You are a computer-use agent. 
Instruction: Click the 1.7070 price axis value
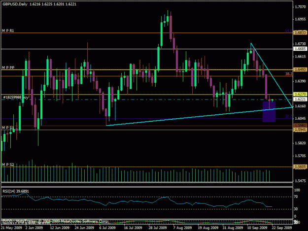(x=300, y=7)
